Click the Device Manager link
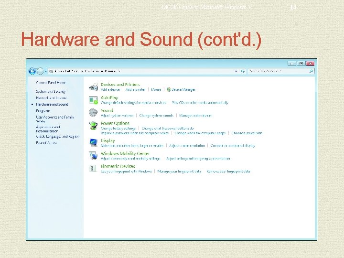The image size is (344, 258). click(x=183, y=89)
